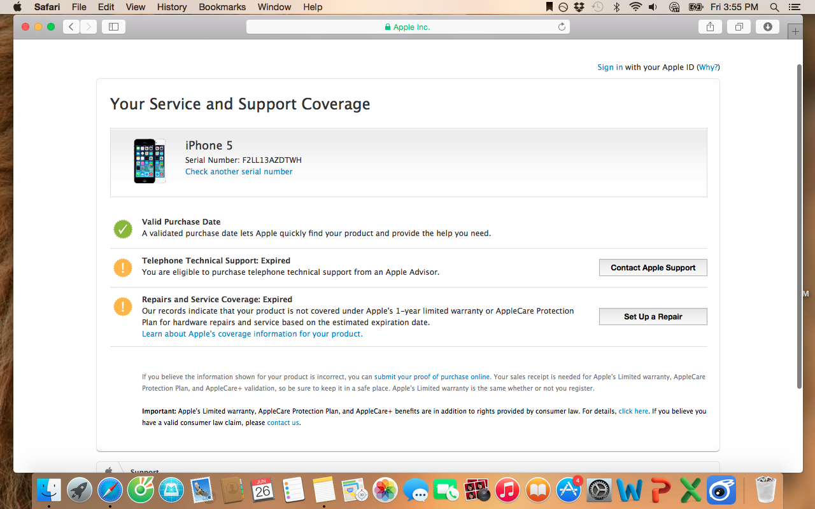The width and height of the screenshot is (815, 509).
Task: Show the Safari downloads list
Action: point(767,27)
